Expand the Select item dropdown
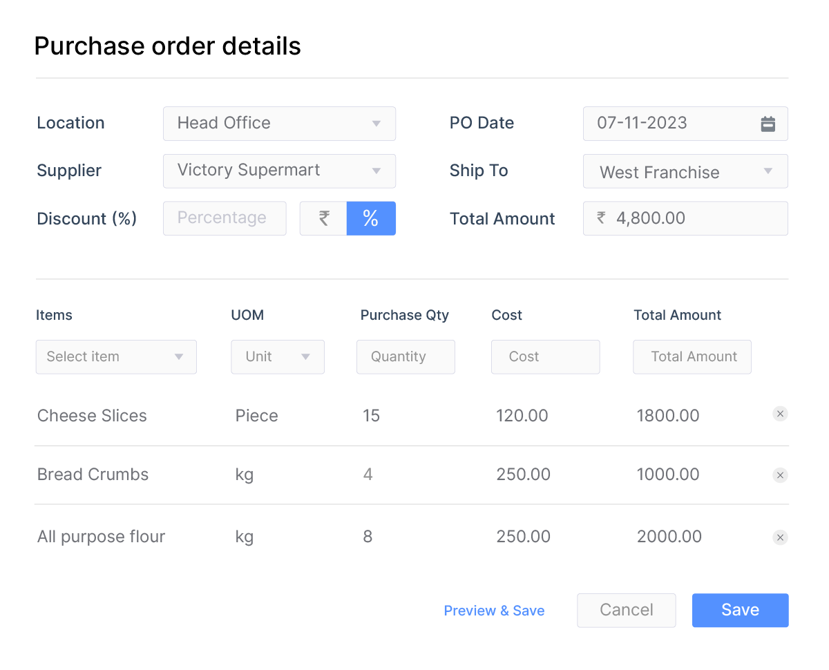829x670 pixels. (116, 356)
